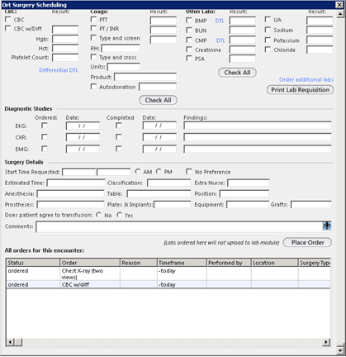Enable the Chloride checkbox
The image size is (346, 357).
point(268,50)
